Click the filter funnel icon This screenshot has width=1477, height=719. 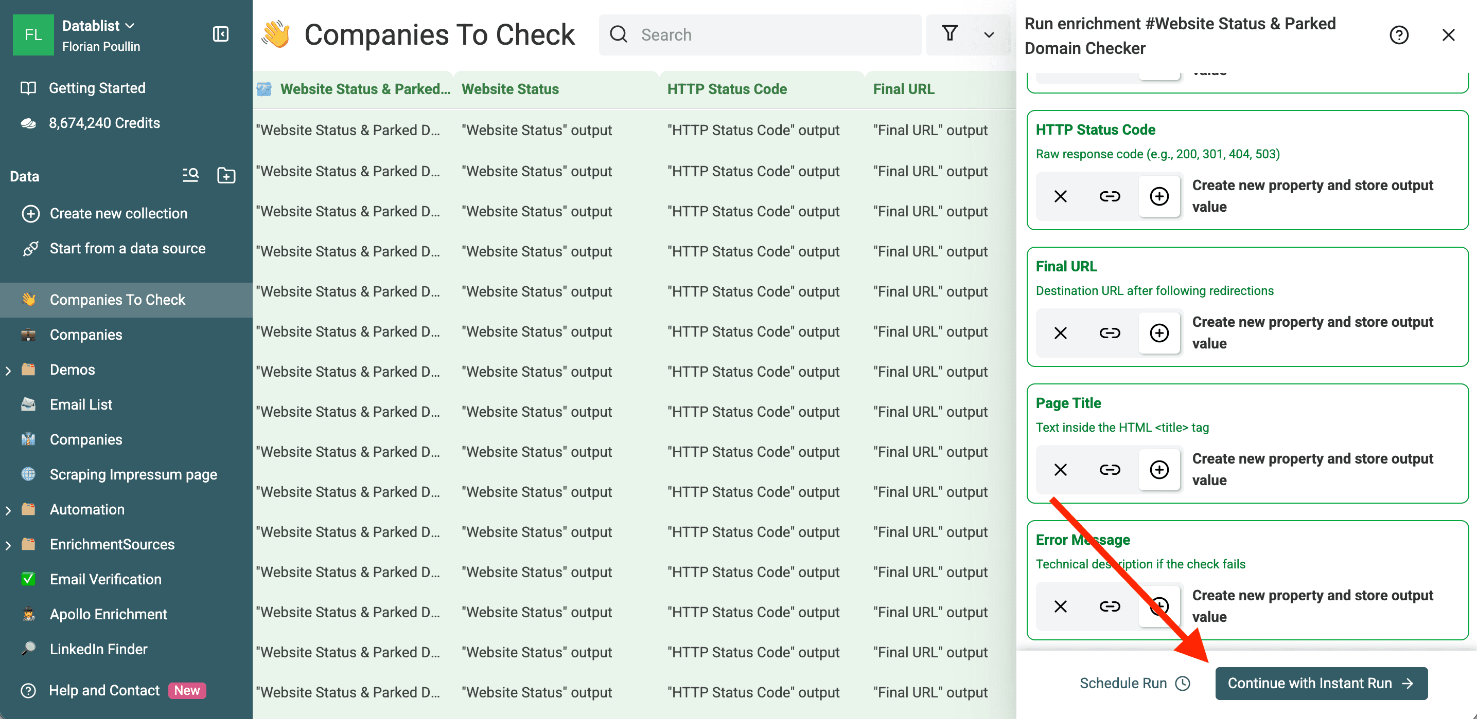click(949, 34)
